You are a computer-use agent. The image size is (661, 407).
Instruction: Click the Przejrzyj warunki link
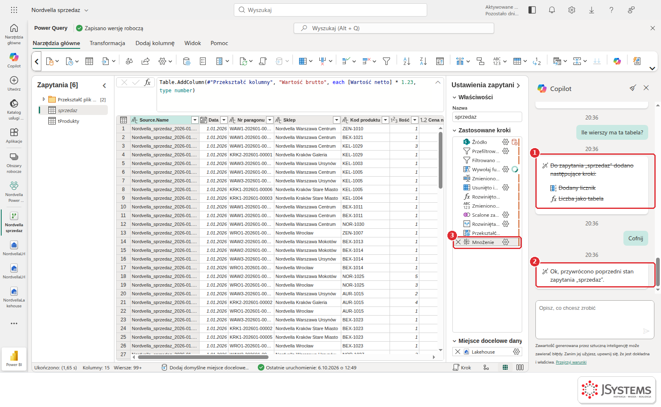571,362
